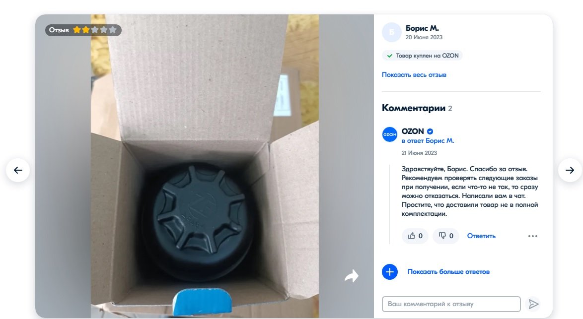The image size is (583, 319).
Task: Focus the Ваш комментарий к отзыву field
Action: click(451, 304)
